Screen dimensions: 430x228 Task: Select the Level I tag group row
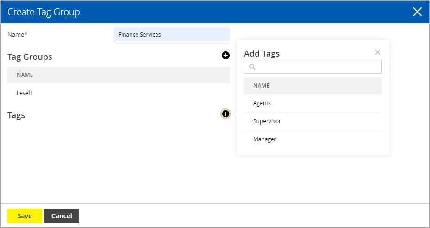118,93
